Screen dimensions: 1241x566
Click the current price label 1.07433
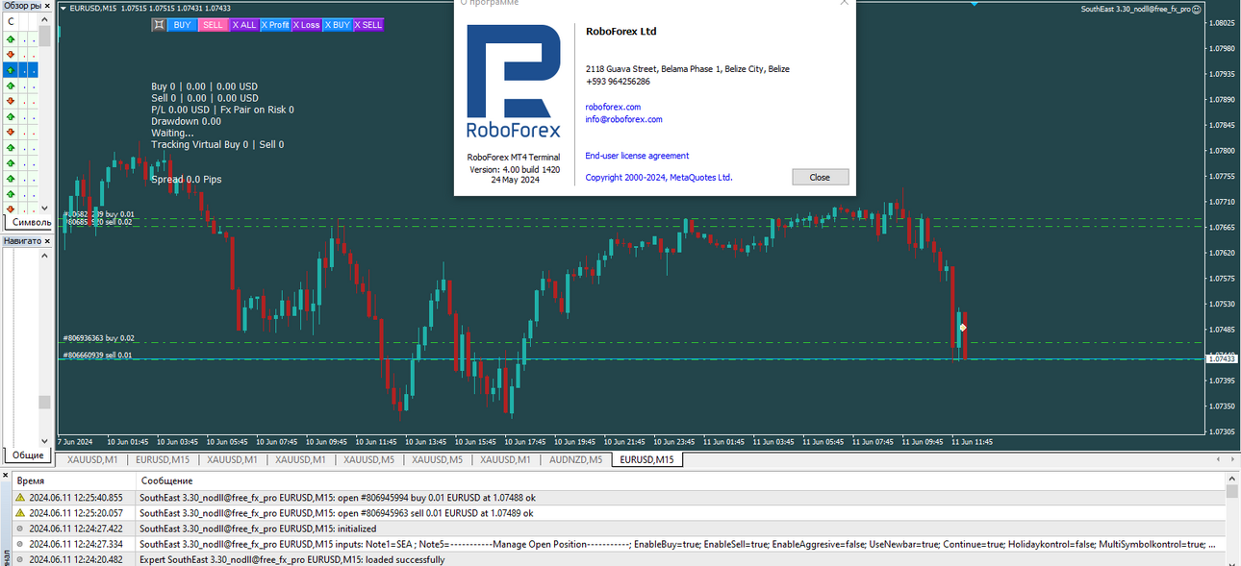point(1222,358)
